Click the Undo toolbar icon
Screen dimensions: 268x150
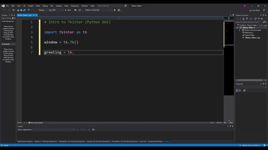pos(28,10)
